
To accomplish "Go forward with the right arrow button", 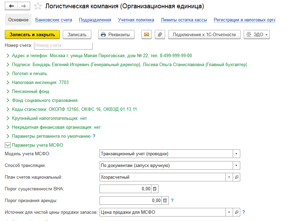I will click(x=24, y=6).
